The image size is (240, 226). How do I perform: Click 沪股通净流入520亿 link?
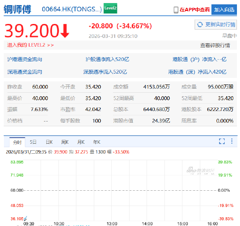(107, 59)
